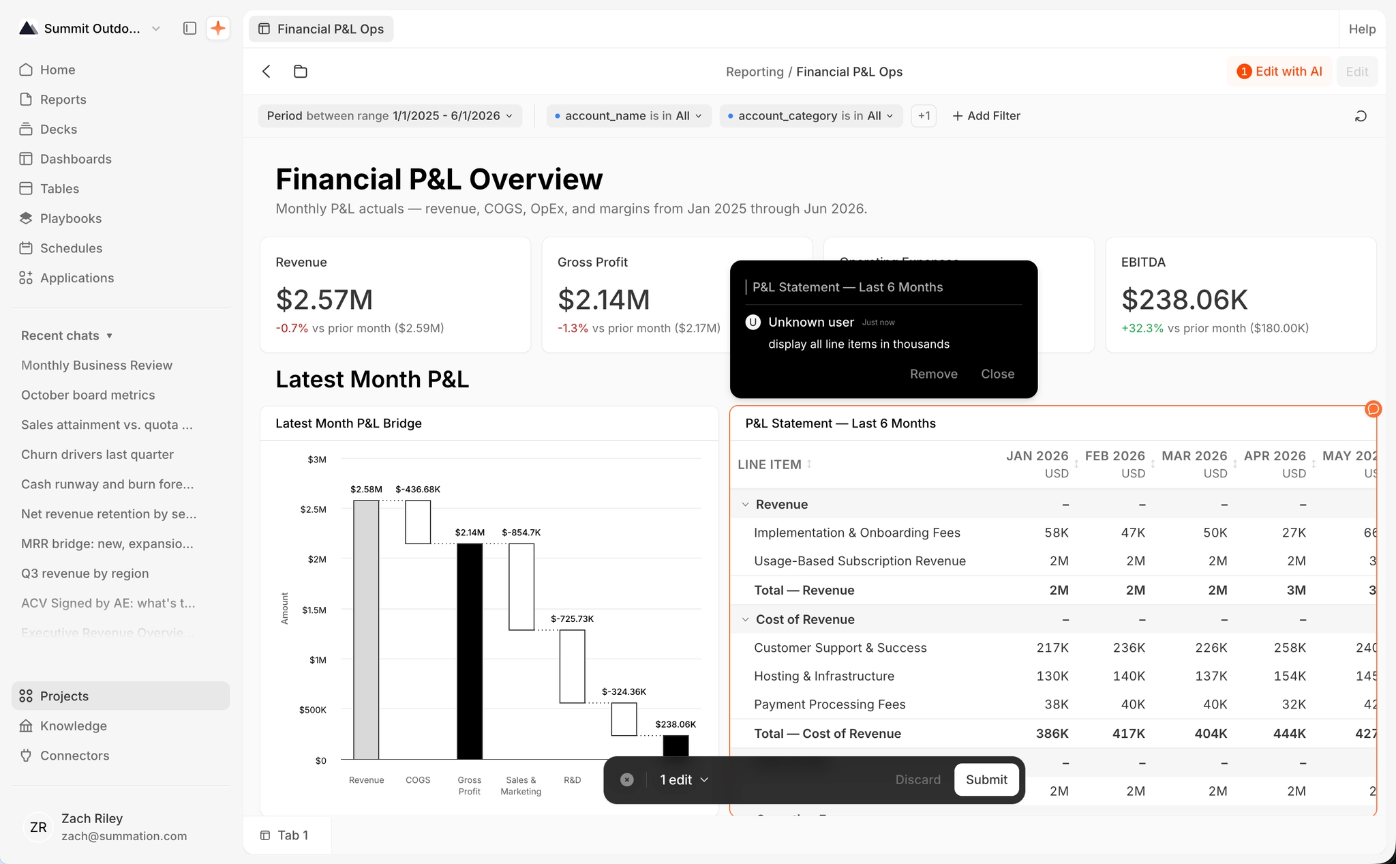Screen dimensions: 1396x864
Task: Collapse the Cost of Revenue row group
Action: tap(745, 620)
